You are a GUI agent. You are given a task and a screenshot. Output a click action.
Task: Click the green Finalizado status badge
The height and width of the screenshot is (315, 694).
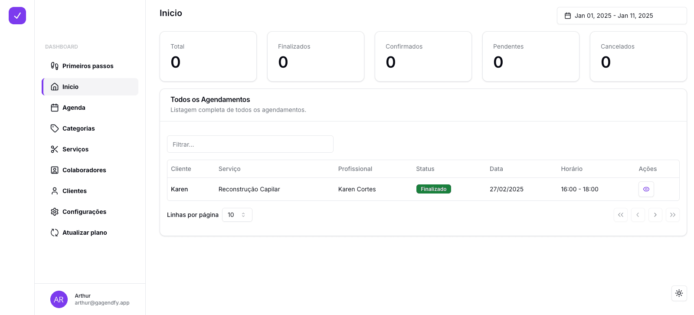pos(433,189)
